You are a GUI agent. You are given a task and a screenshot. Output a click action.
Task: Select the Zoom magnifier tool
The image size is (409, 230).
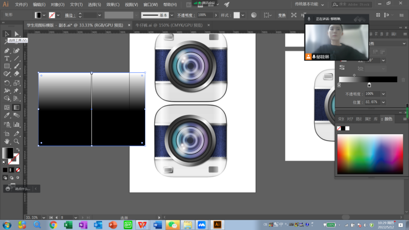[x=17, y=141]
